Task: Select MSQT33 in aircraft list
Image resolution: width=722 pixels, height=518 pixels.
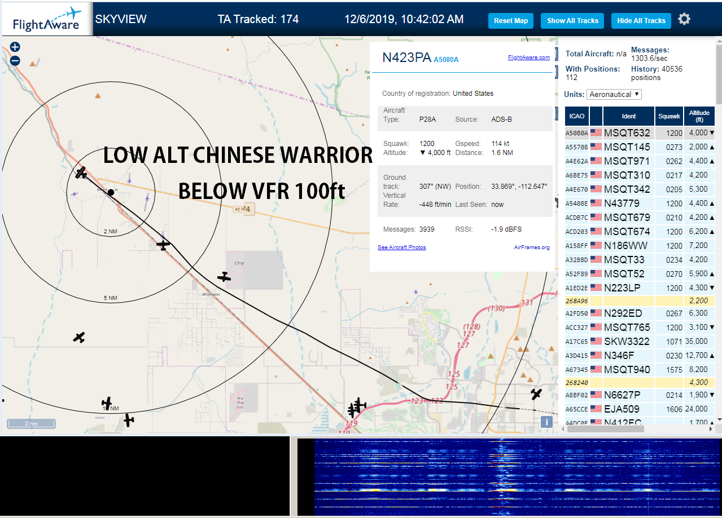Action: click(x=640, y=260)
